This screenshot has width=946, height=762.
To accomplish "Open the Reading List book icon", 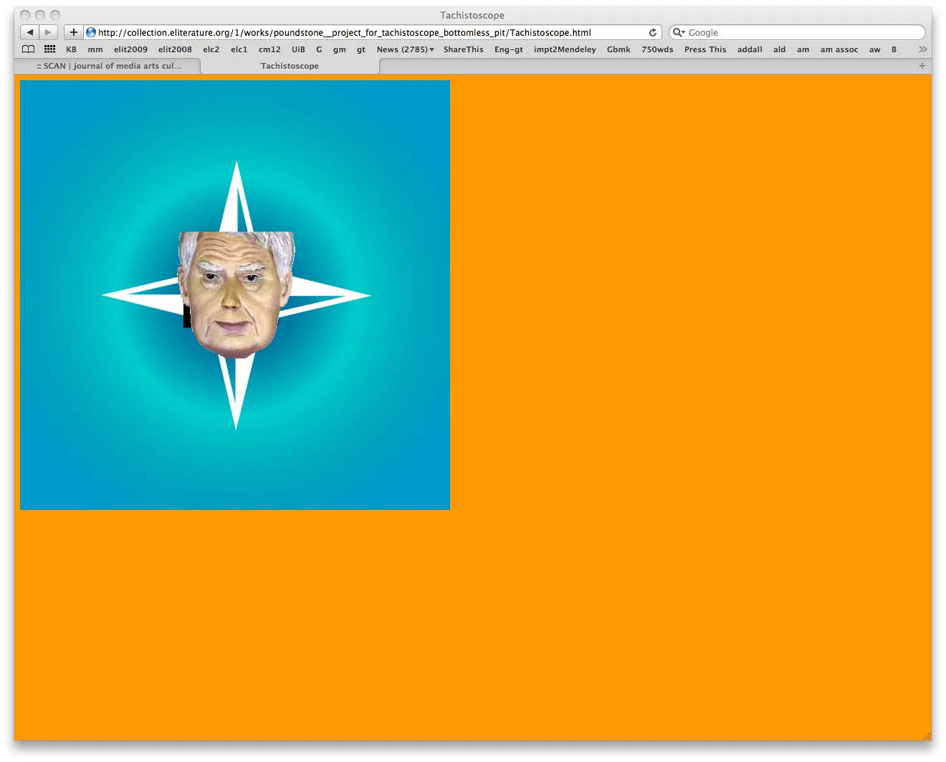I will (x=29, y=49).
